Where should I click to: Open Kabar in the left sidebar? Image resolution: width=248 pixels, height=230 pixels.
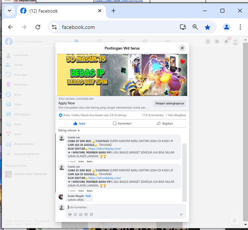point(29,124)
